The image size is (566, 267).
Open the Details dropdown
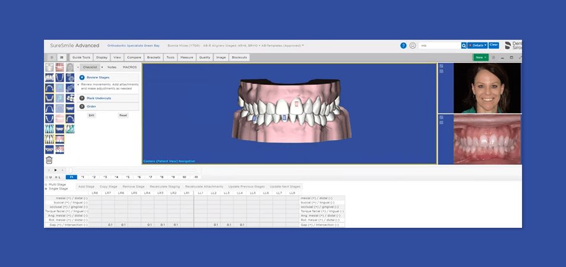[x=478, y=46]
